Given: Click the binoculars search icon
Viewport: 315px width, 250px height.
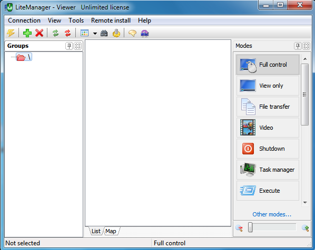Looking at the screenshot, I should [104, 33].
